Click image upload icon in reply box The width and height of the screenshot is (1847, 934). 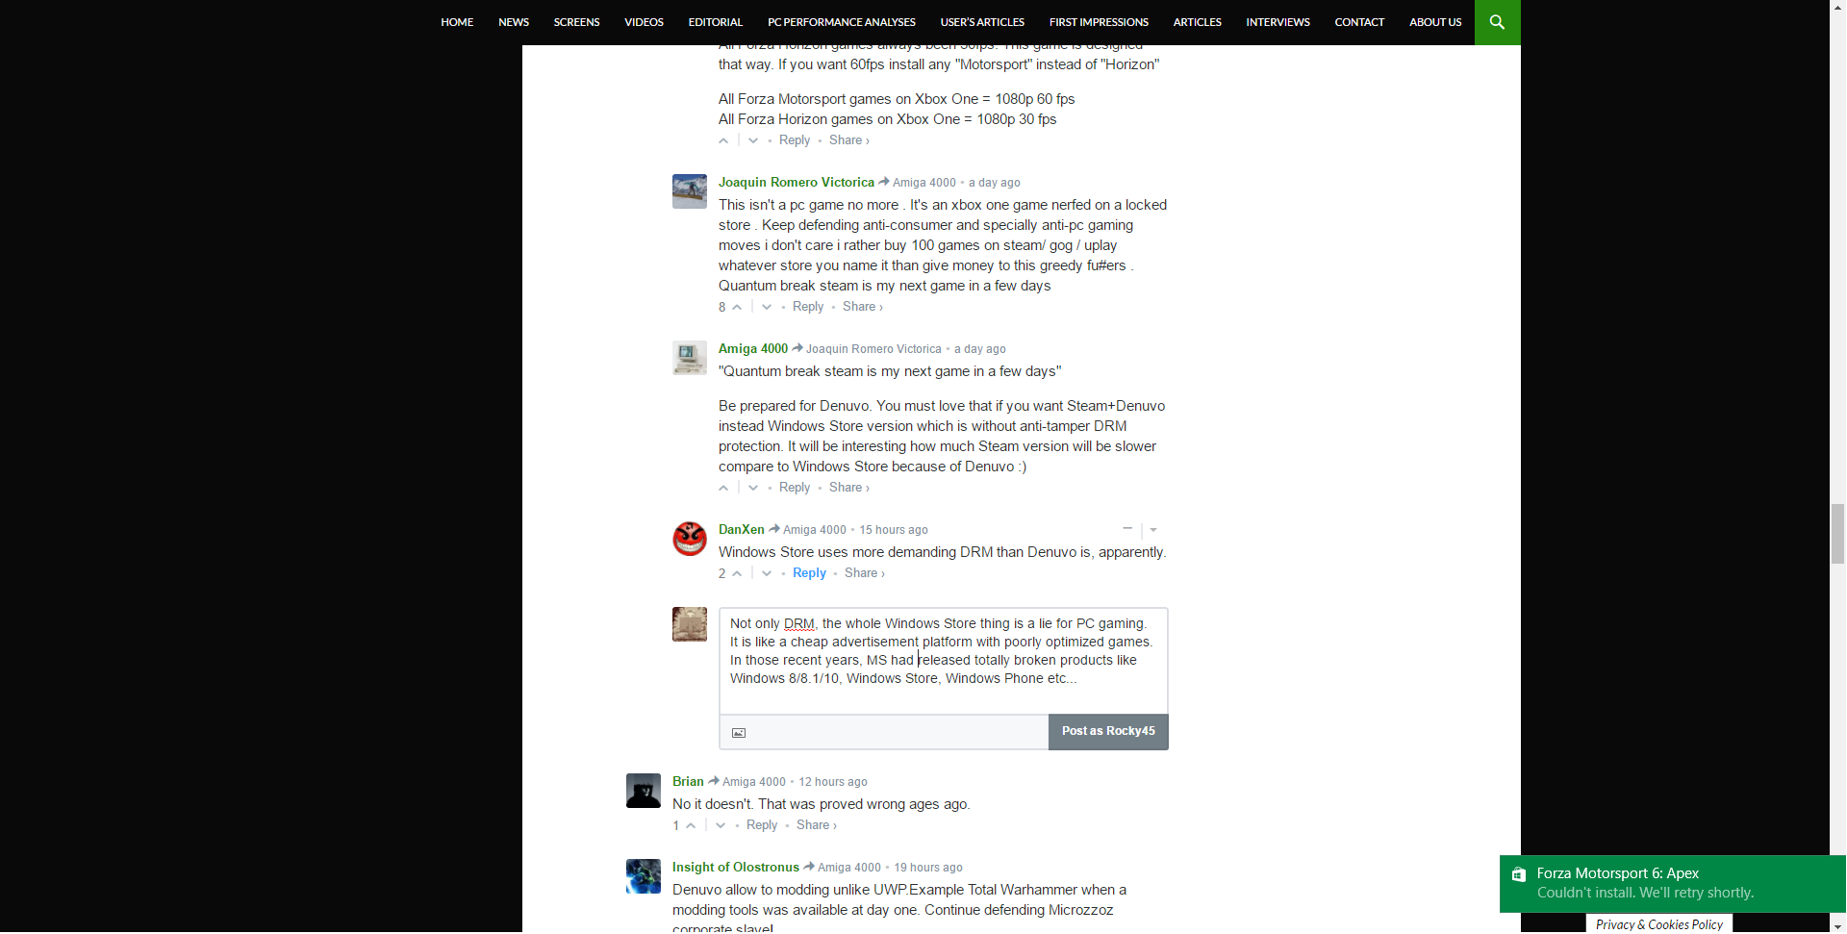[739, 734]
